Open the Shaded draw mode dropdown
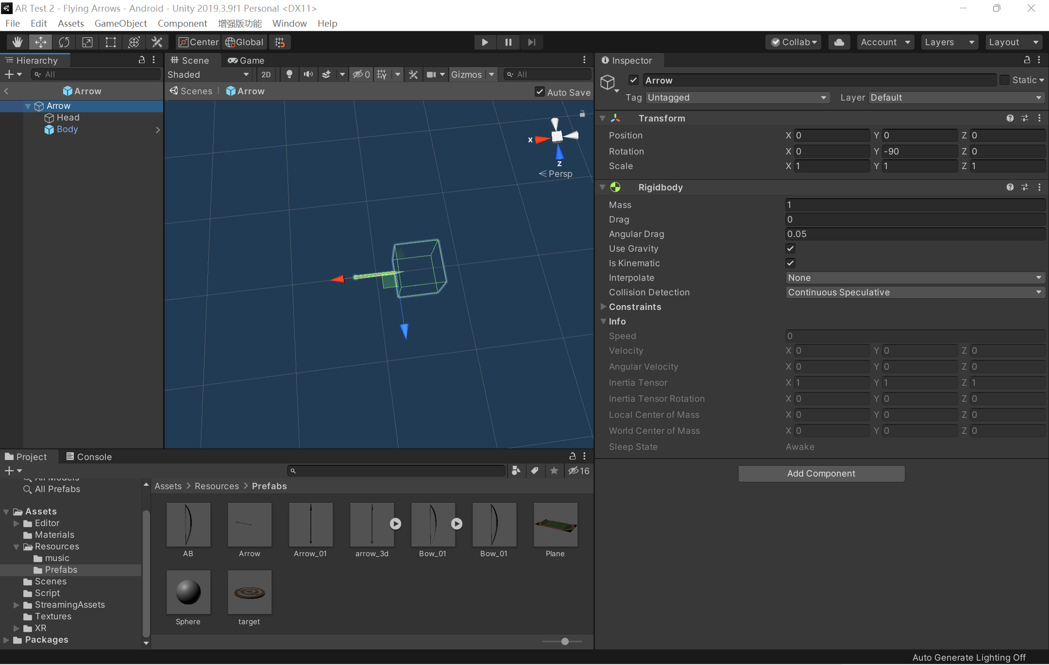 click(208, 74)
